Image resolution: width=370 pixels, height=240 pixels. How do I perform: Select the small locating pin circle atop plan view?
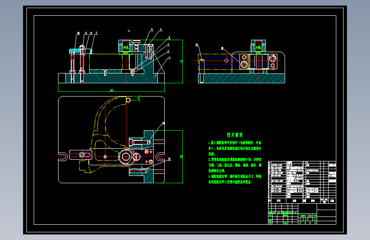point(128,100)
